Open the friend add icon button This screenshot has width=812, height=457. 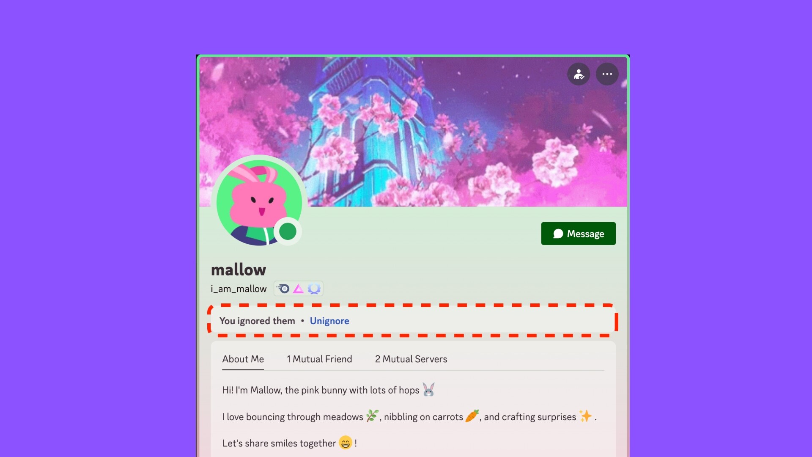(x=579, y=73)
